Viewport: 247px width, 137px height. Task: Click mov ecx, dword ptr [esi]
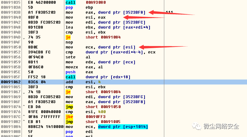point(101,47)
